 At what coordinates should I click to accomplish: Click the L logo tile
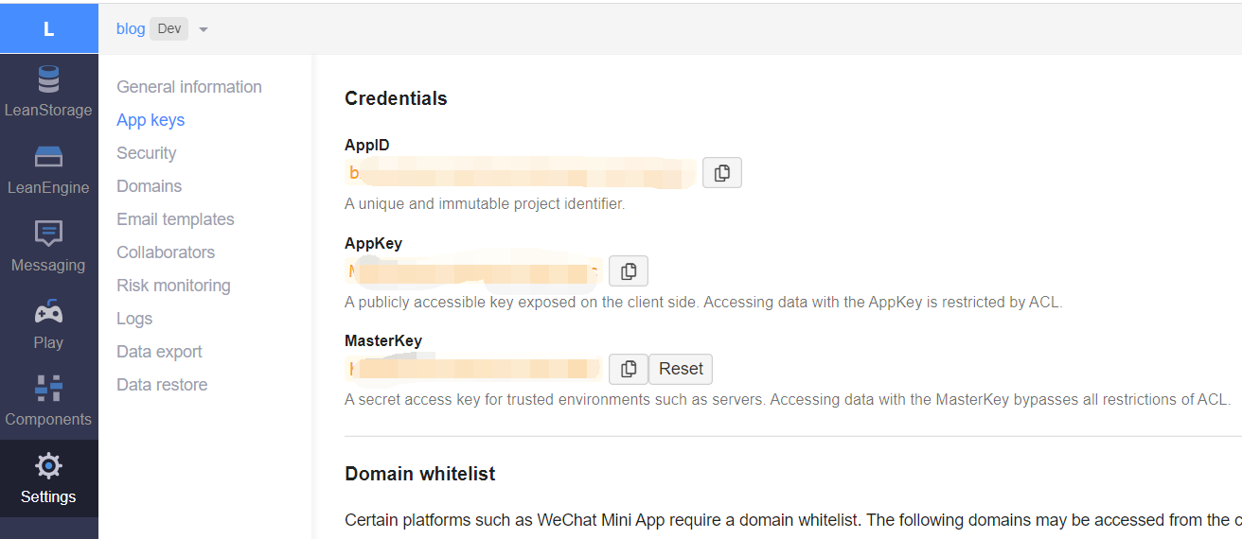point(49,28)
